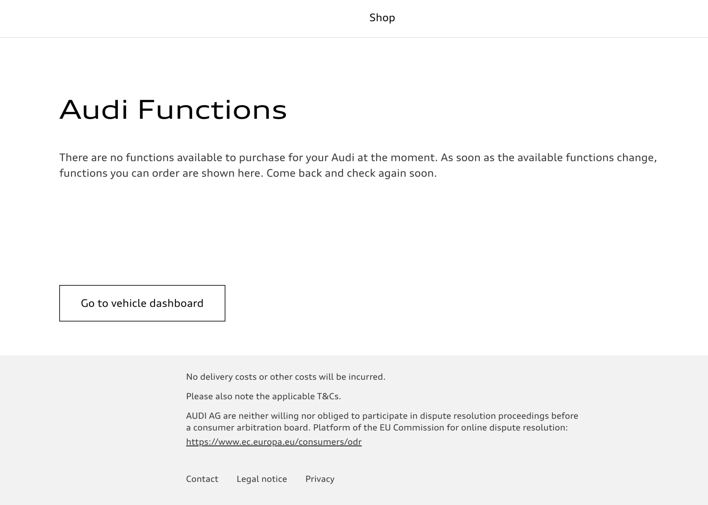
Task: Click Legal notice between Contact and Privacy
Action: tap(262, 478)
